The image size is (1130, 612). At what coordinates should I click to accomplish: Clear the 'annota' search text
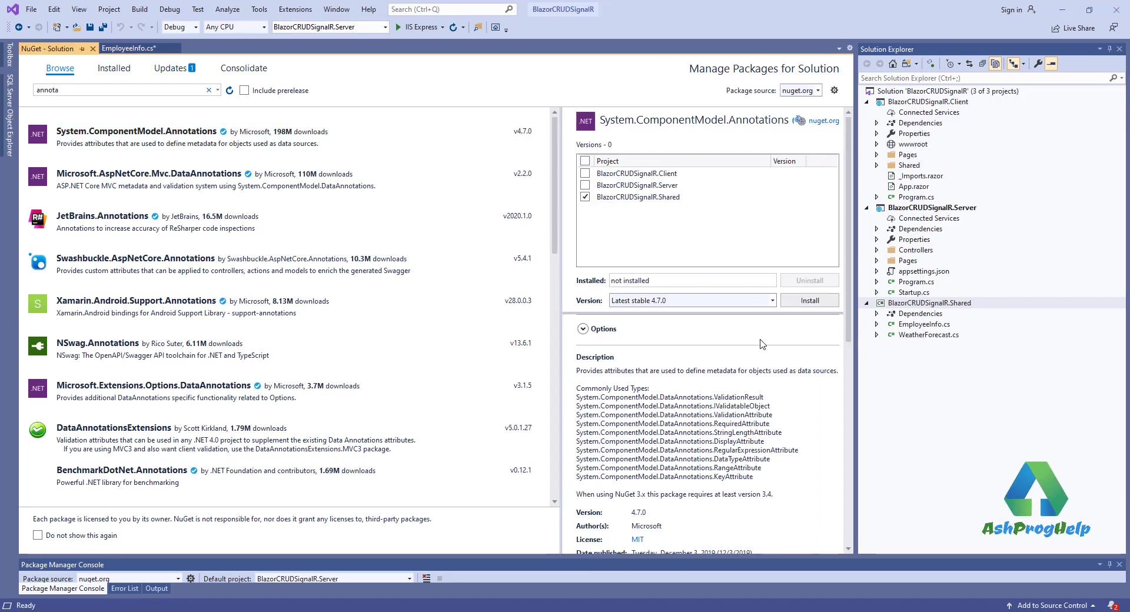(208, 90)
